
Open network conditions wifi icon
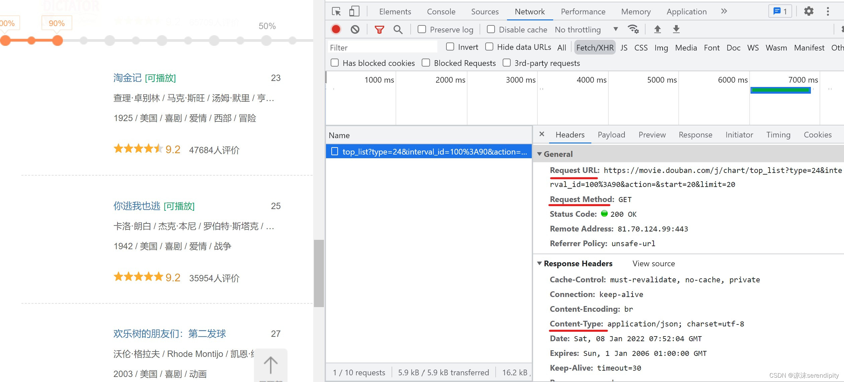(x=633, y=29)
